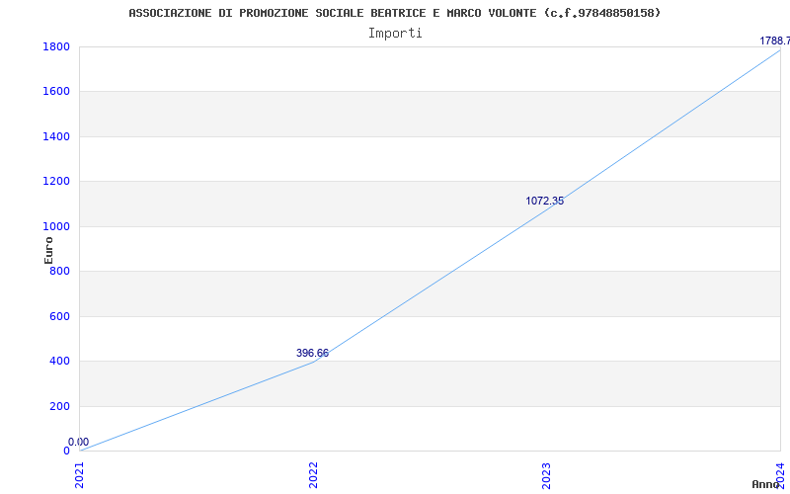Click the 0.00 data label
Screen dimensions: 790x494
pos(79,442)
